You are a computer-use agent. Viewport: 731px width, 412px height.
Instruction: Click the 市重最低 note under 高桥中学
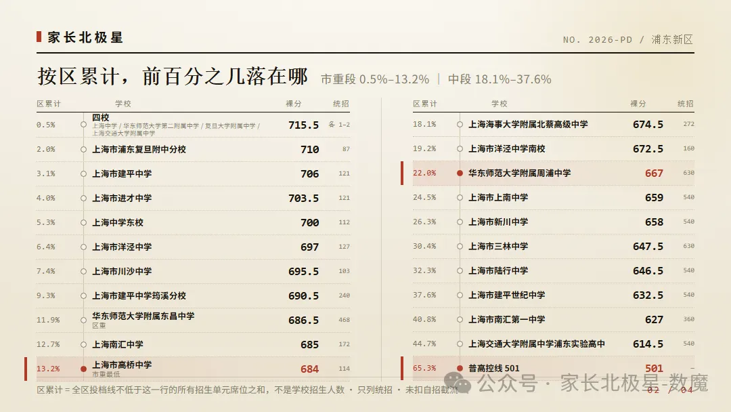point(106,374)
